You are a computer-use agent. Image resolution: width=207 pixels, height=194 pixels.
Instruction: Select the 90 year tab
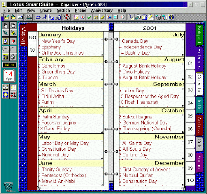click(x=32, y=37)
